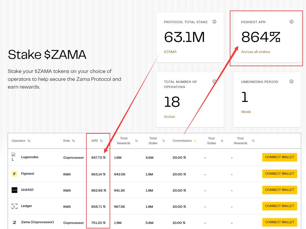Click the 862.86 % APR value

coord(99,190)
